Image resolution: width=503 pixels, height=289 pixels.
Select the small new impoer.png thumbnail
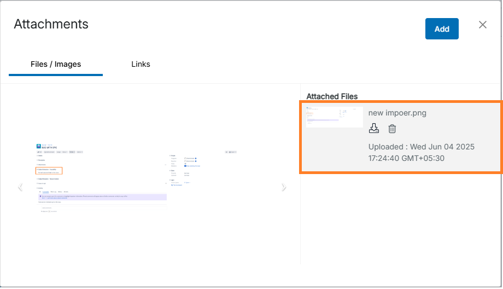334,117
